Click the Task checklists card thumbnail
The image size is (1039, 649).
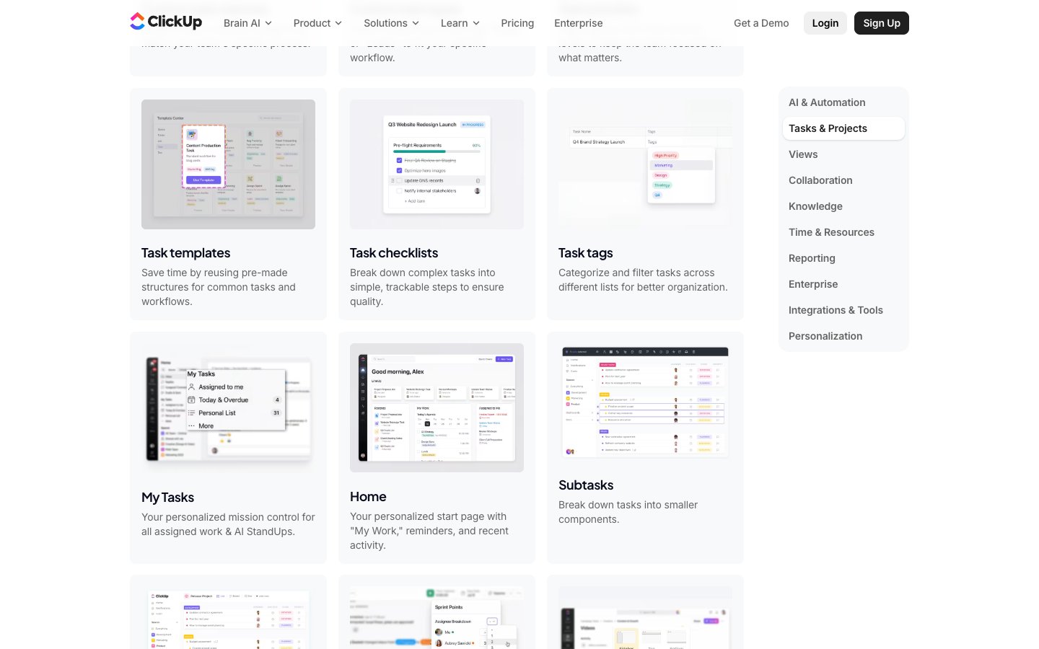(x=437, y=164)
